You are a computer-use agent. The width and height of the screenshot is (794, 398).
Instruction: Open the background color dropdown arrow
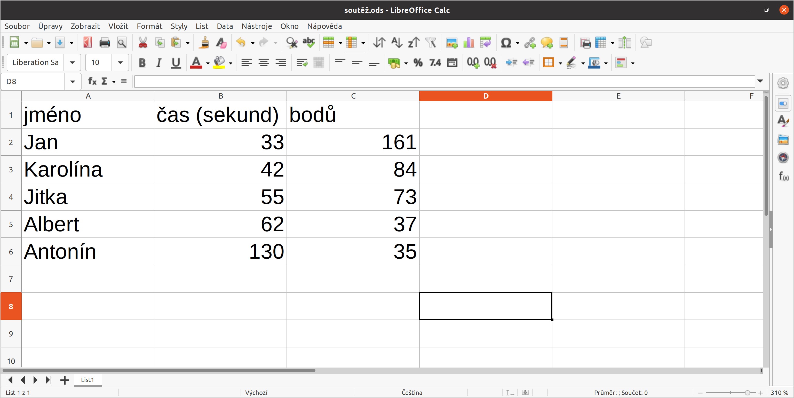231,63
